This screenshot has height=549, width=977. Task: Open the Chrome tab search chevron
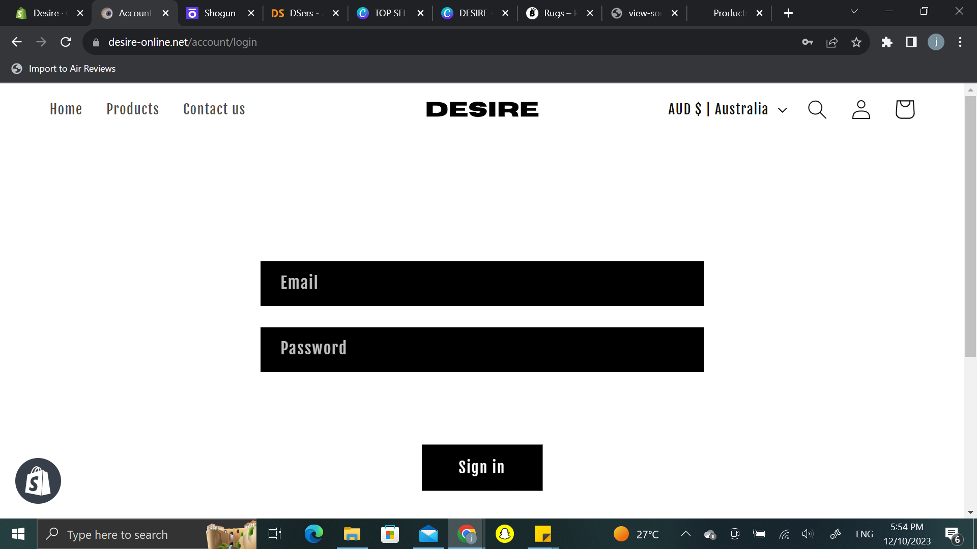pyautogui.click(x=854, y=11)
